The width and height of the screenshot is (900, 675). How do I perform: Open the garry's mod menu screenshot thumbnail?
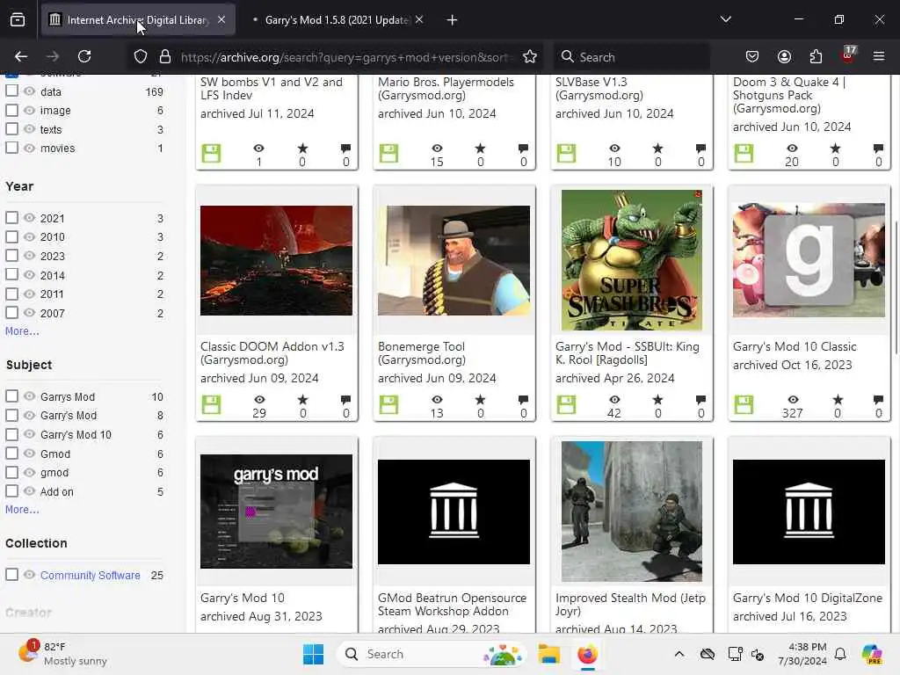tap(276, 512)
